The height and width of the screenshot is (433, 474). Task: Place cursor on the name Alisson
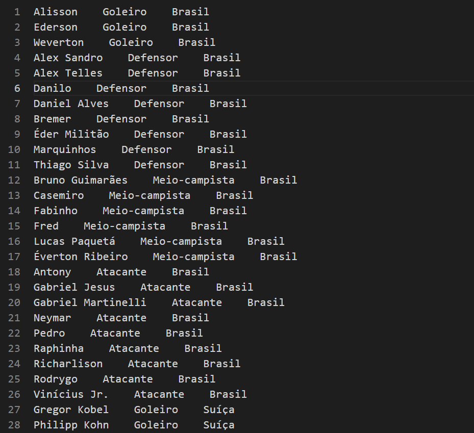click(56, 12)
